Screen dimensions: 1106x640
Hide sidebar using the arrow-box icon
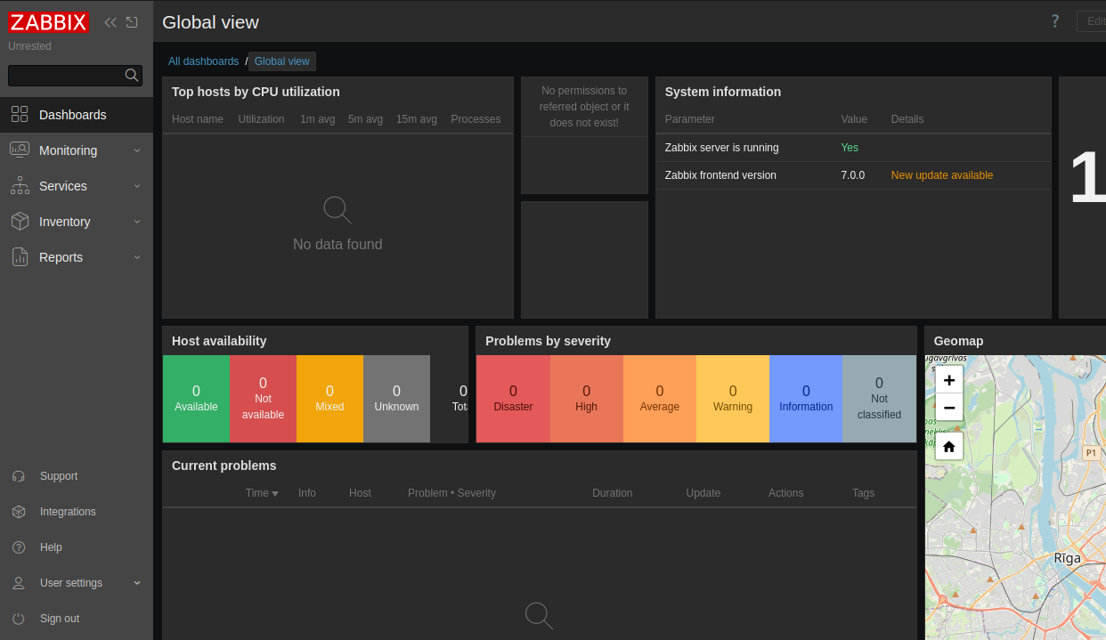click(132, 22)
